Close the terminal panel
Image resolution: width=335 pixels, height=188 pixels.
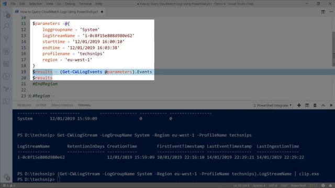(331, 105)
